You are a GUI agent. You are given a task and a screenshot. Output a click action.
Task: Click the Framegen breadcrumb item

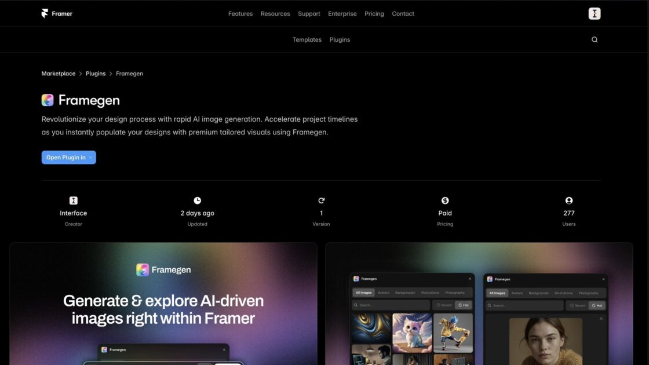129,74
